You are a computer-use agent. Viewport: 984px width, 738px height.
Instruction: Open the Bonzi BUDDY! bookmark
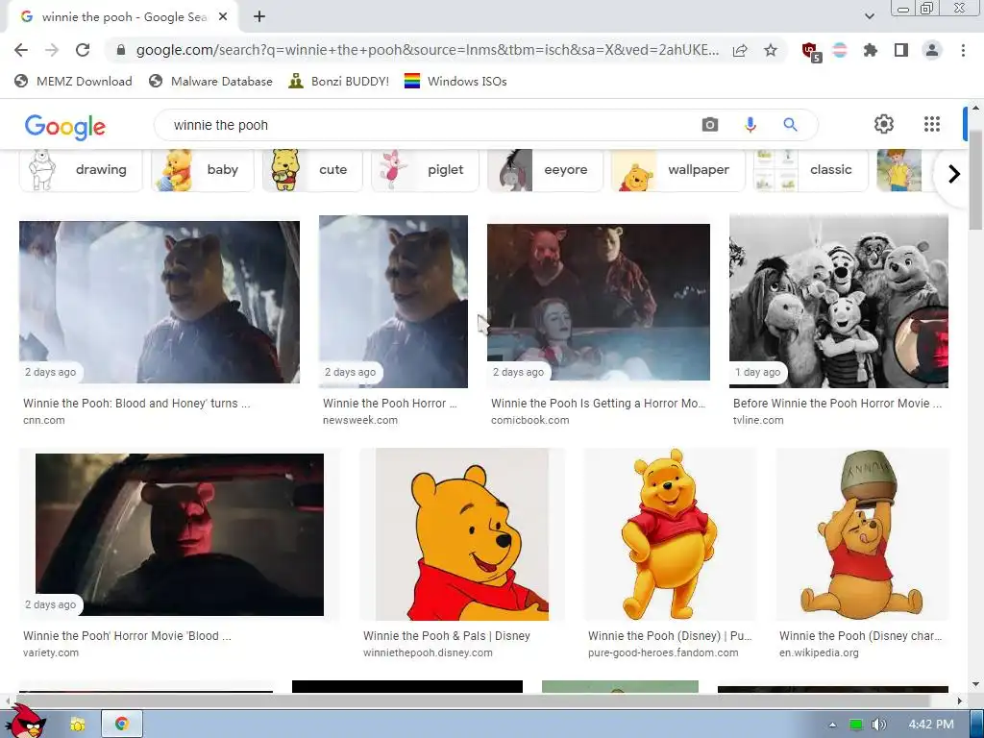[x=338, y=81]
